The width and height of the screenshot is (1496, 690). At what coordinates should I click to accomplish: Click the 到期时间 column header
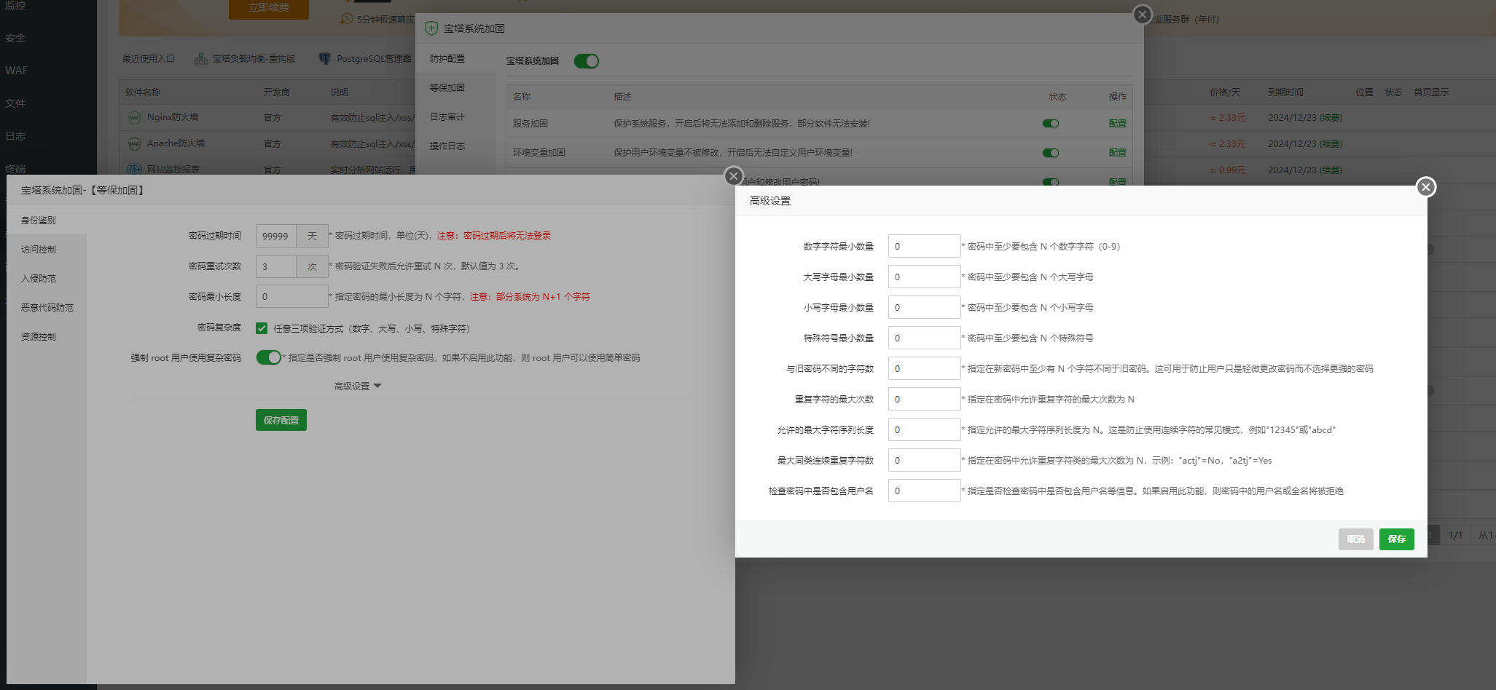[x=1285, y=92]
